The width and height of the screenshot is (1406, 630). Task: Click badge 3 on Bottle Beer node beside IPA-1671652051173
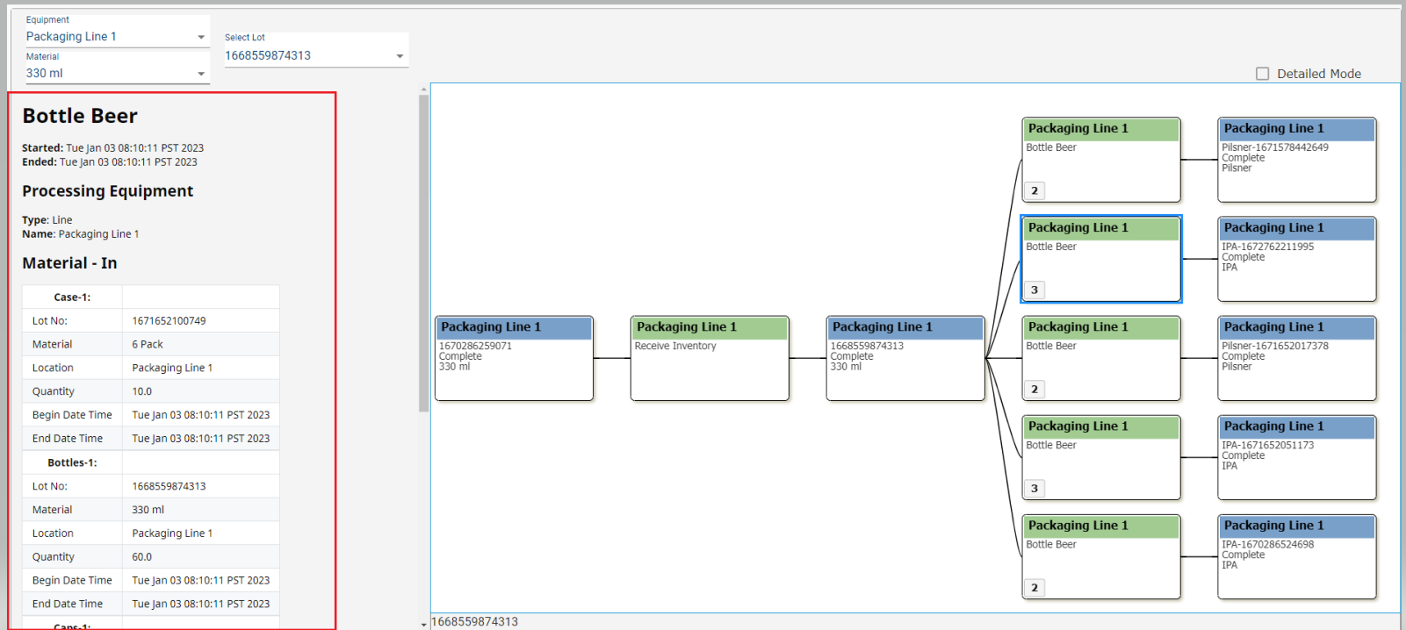click(1035, 488)
